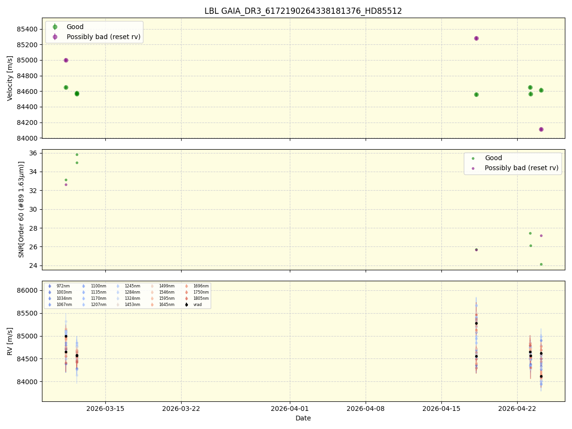Click the purple velocity point at 85000 m/s

66,60
